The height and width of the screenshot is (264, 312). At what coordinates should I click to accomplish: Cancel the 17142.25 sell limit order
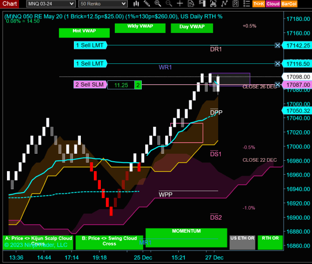278,45
